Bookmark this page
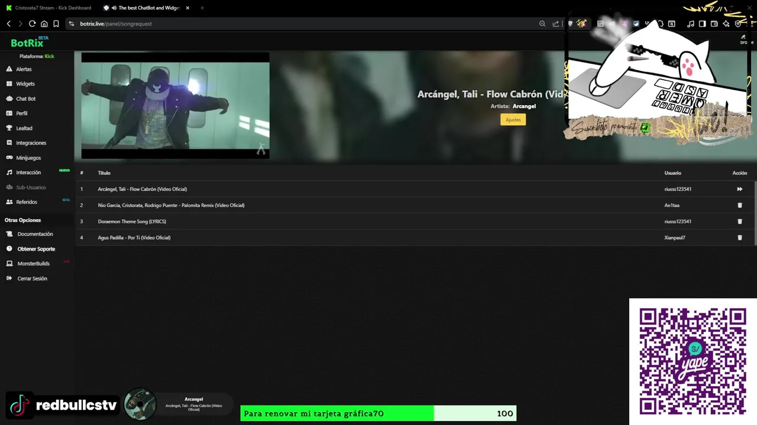This screenshot has height=425, width=757. point(56,24)
